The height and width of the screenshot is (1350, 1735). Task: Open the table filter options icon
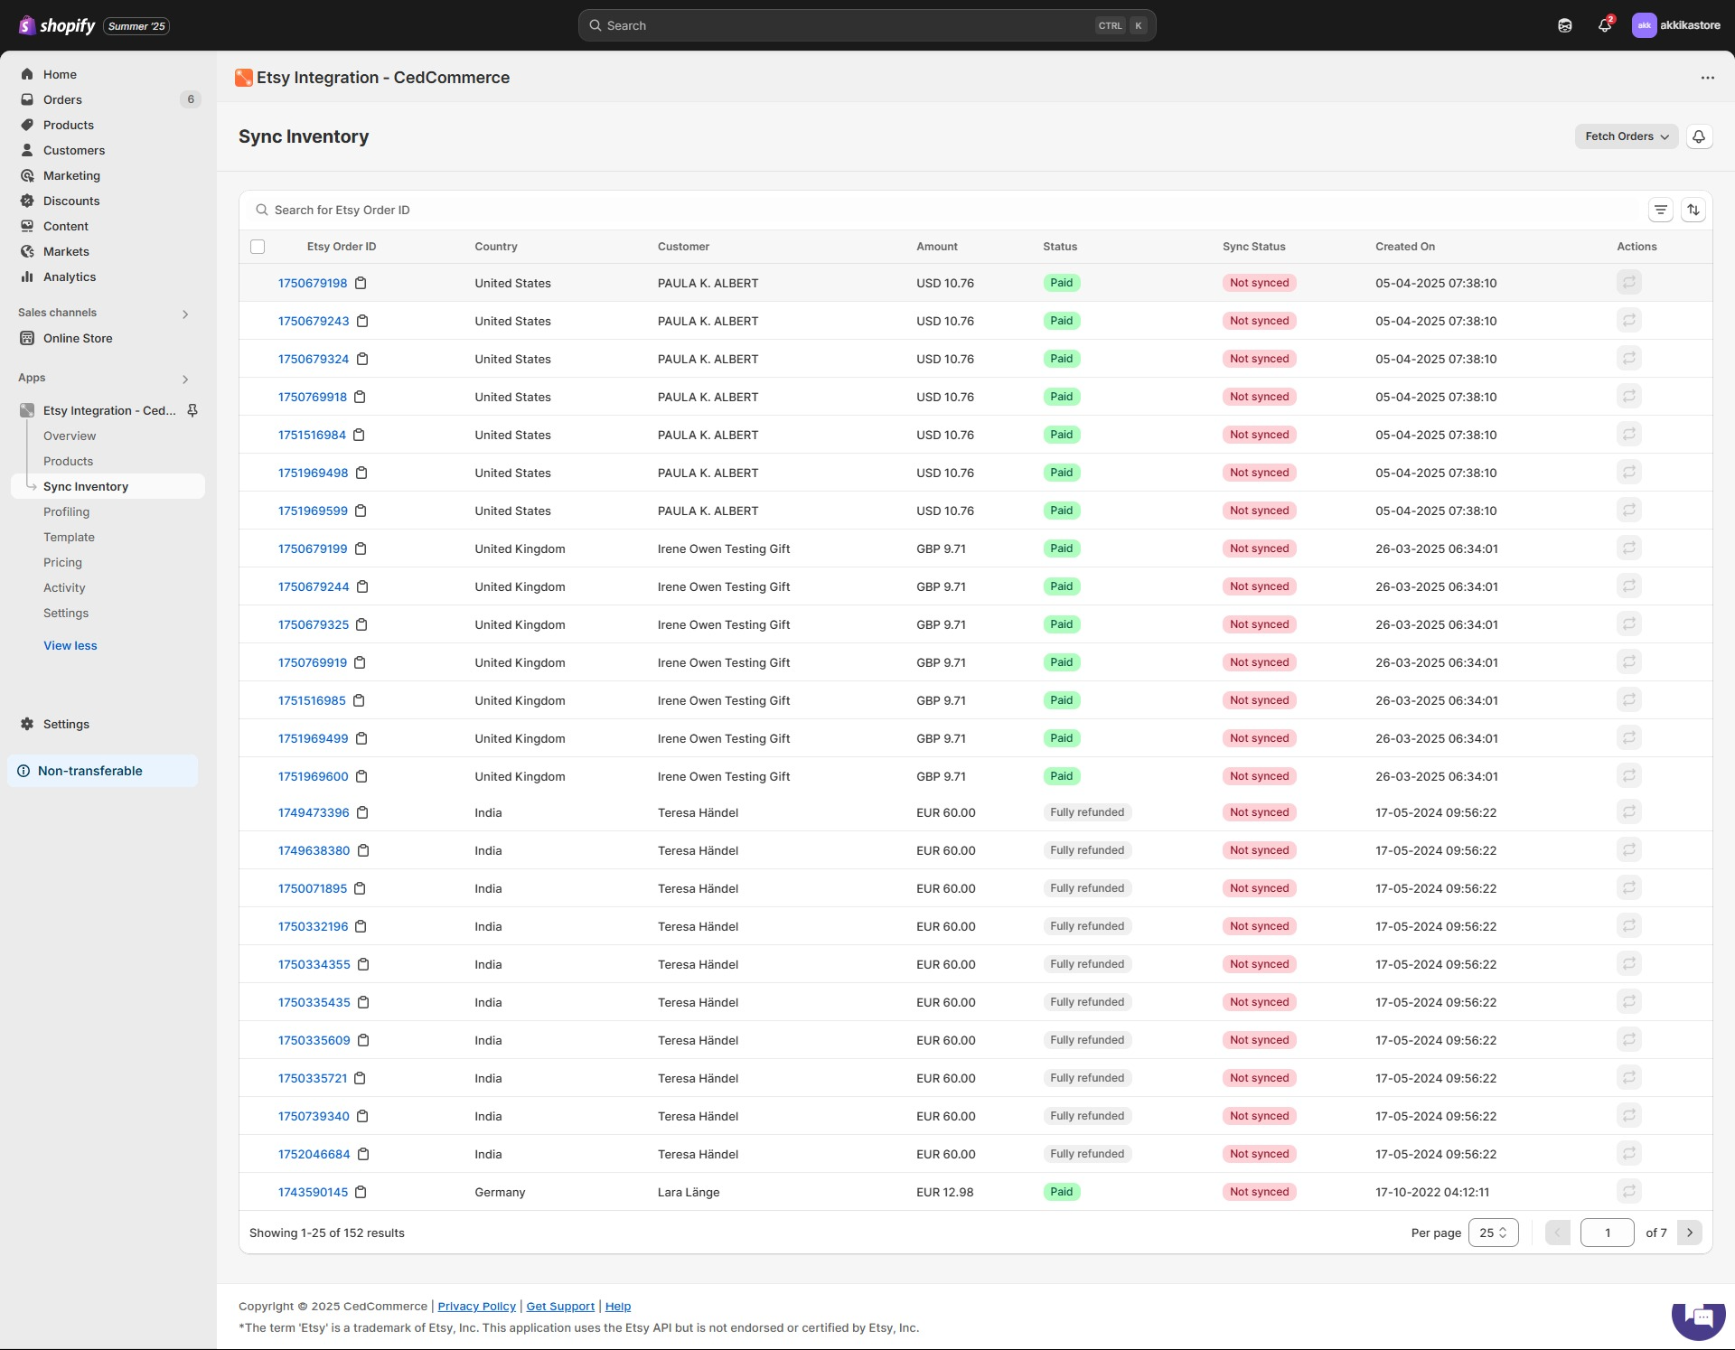click(x=1660, y=210)
